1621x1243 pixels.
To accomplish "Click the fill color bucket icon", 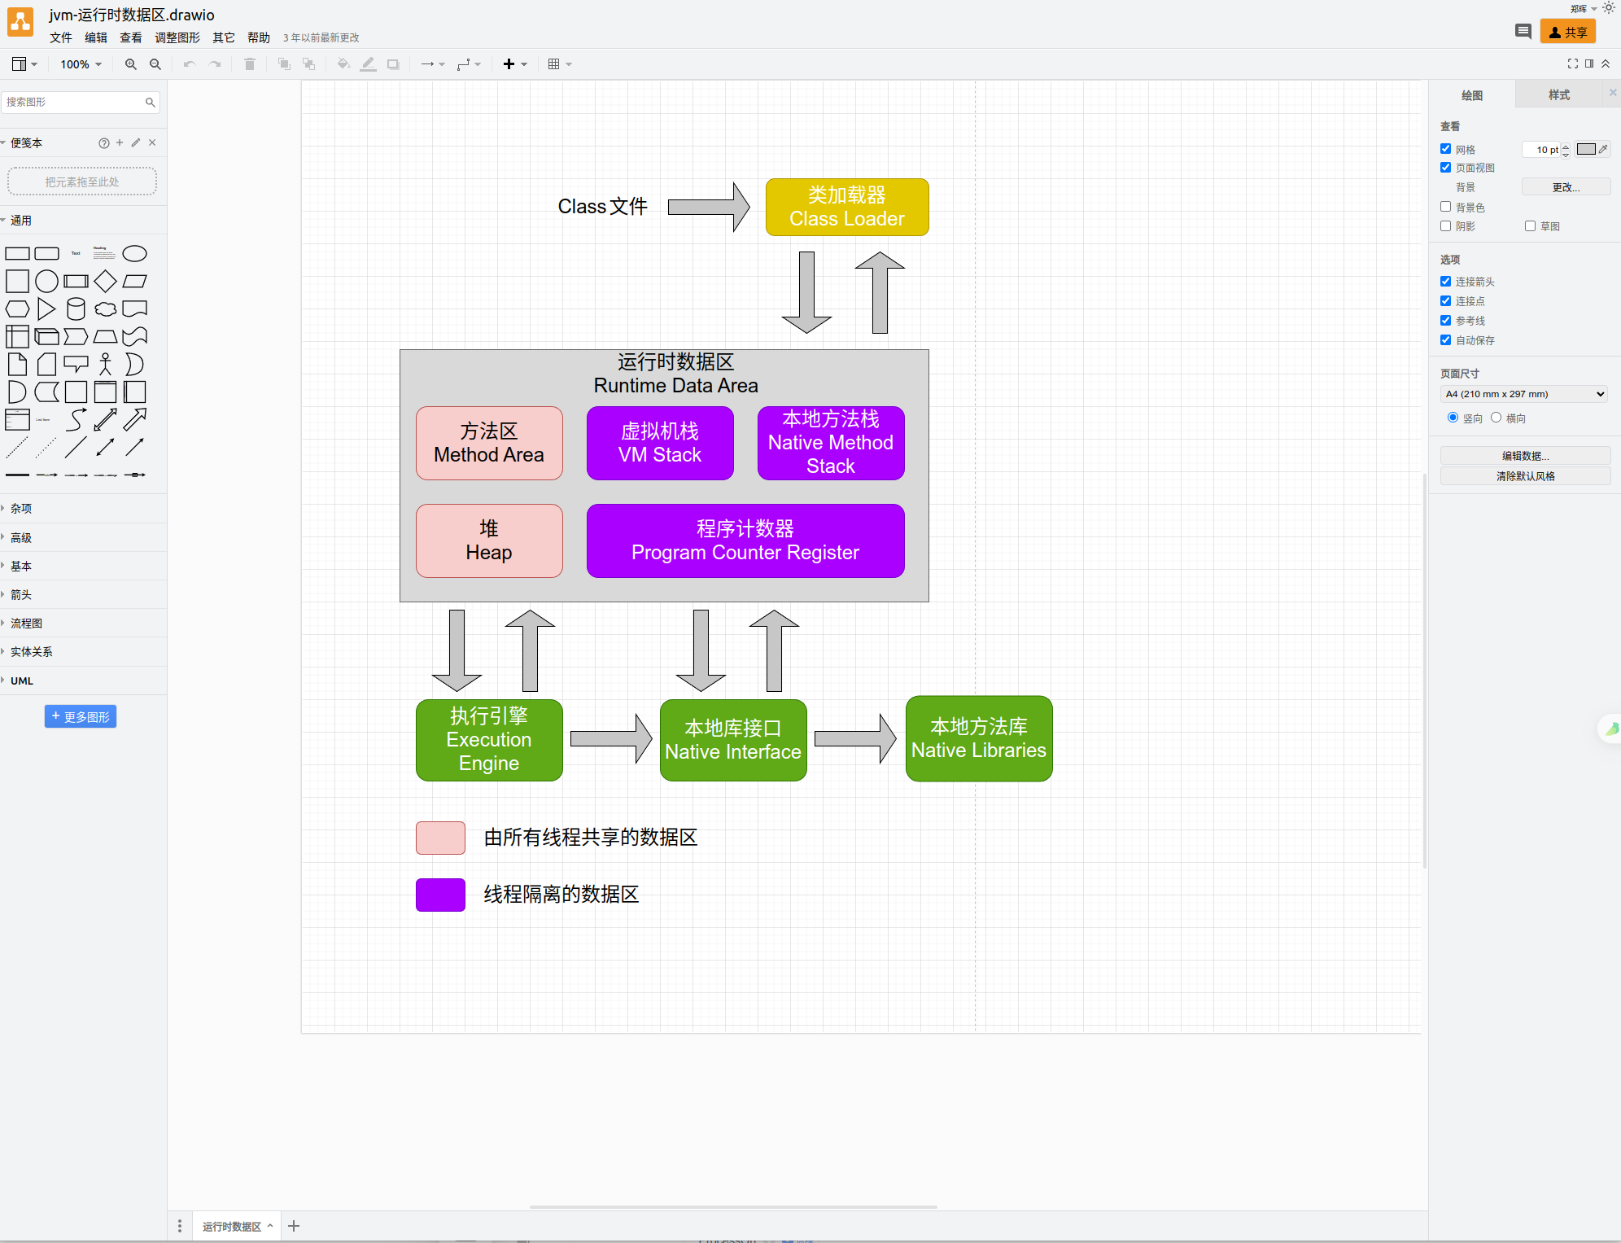I will click(x=343, y=64).
